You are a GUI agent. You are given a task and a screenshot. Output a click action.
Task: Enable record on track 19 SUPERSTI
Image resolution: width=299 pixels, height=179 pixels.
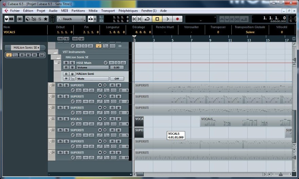pyautogui.click(x=100, y=96)
